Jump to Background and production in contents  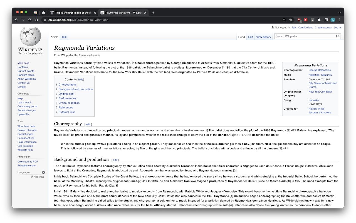click(x=76, y=89)
